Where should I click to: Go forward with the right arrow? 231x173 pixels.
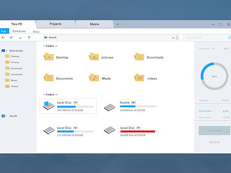tap(11, 38)
